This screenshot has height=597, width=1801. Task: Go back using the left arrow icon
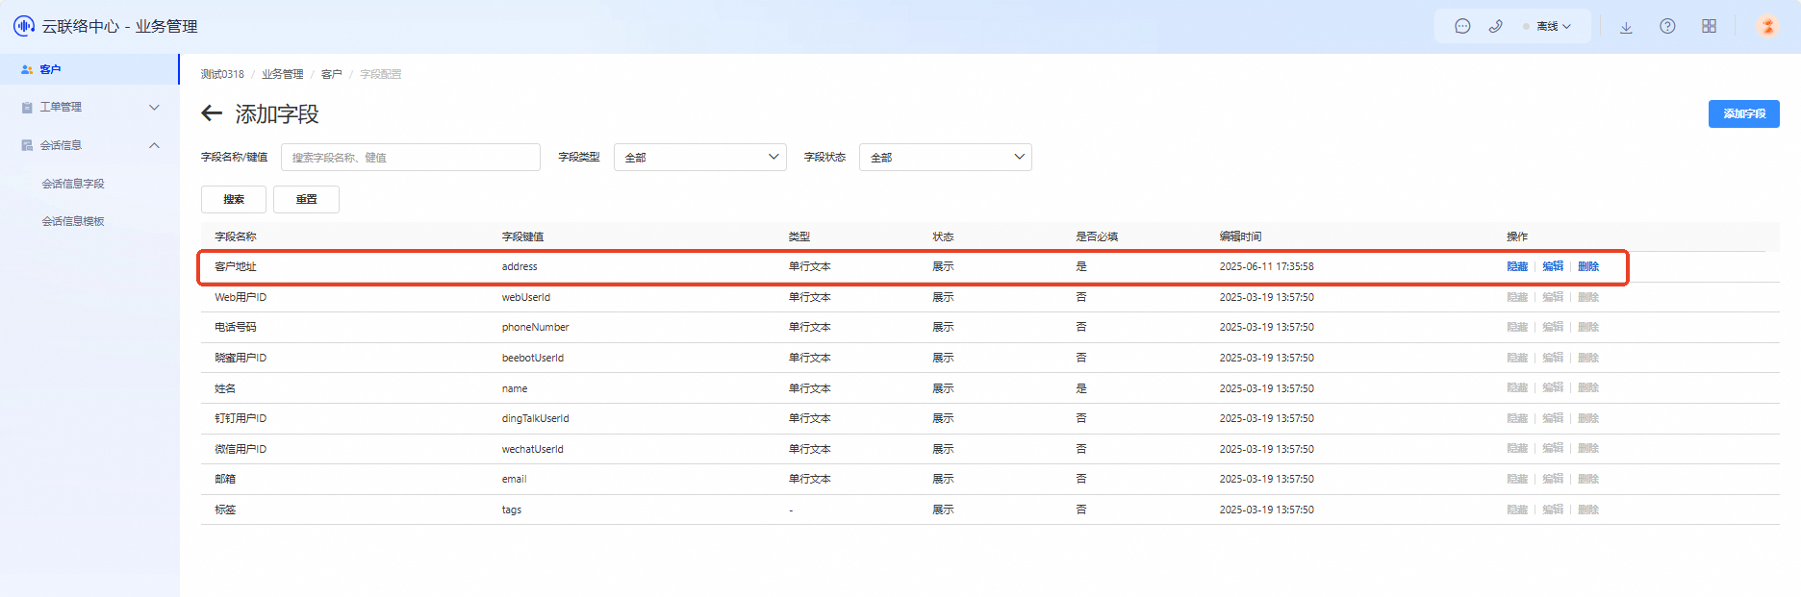click(x=212, y=113)
